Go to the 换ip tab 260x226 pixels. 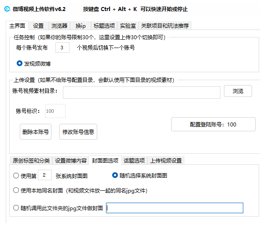pyautogui.click(x=81, y=26)
